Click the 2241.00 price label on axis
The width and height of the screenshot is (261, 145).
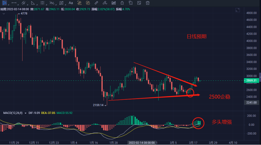tap(251, 103)
